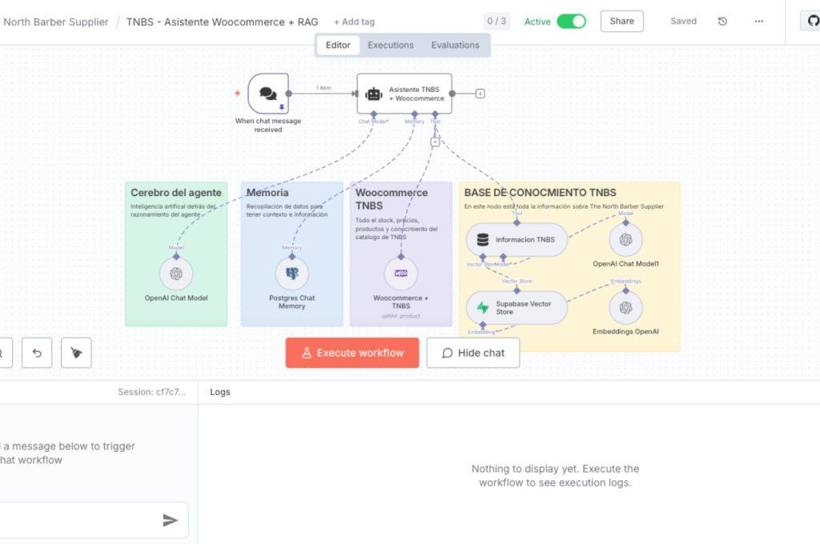Switch to the Evaluations tab
This screenshot has height=544, width=820.
tap(455, 45)
